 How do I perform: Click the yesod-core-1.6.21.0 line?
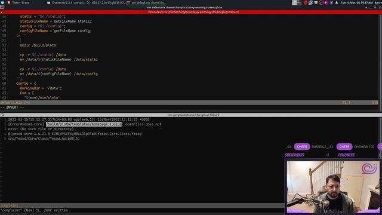(75, 134)
